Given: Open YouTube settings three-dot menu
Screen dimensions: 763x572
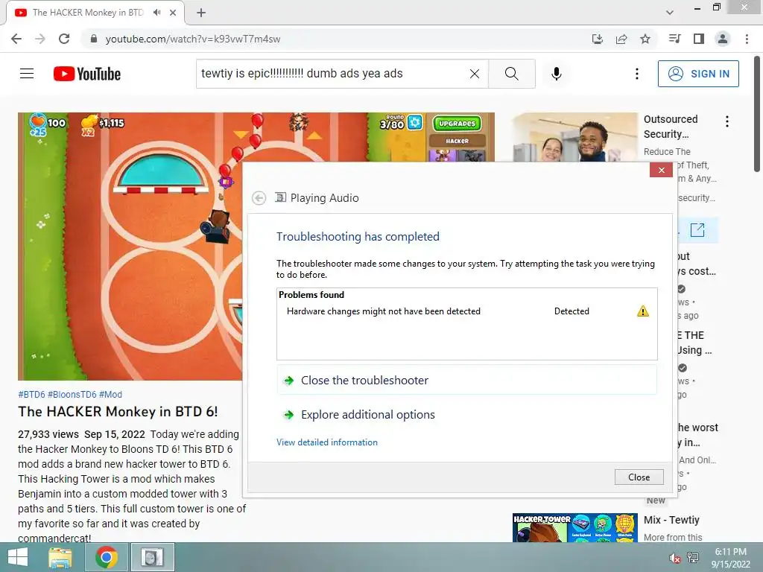Looking at the screenshot, I should point(637,74).
